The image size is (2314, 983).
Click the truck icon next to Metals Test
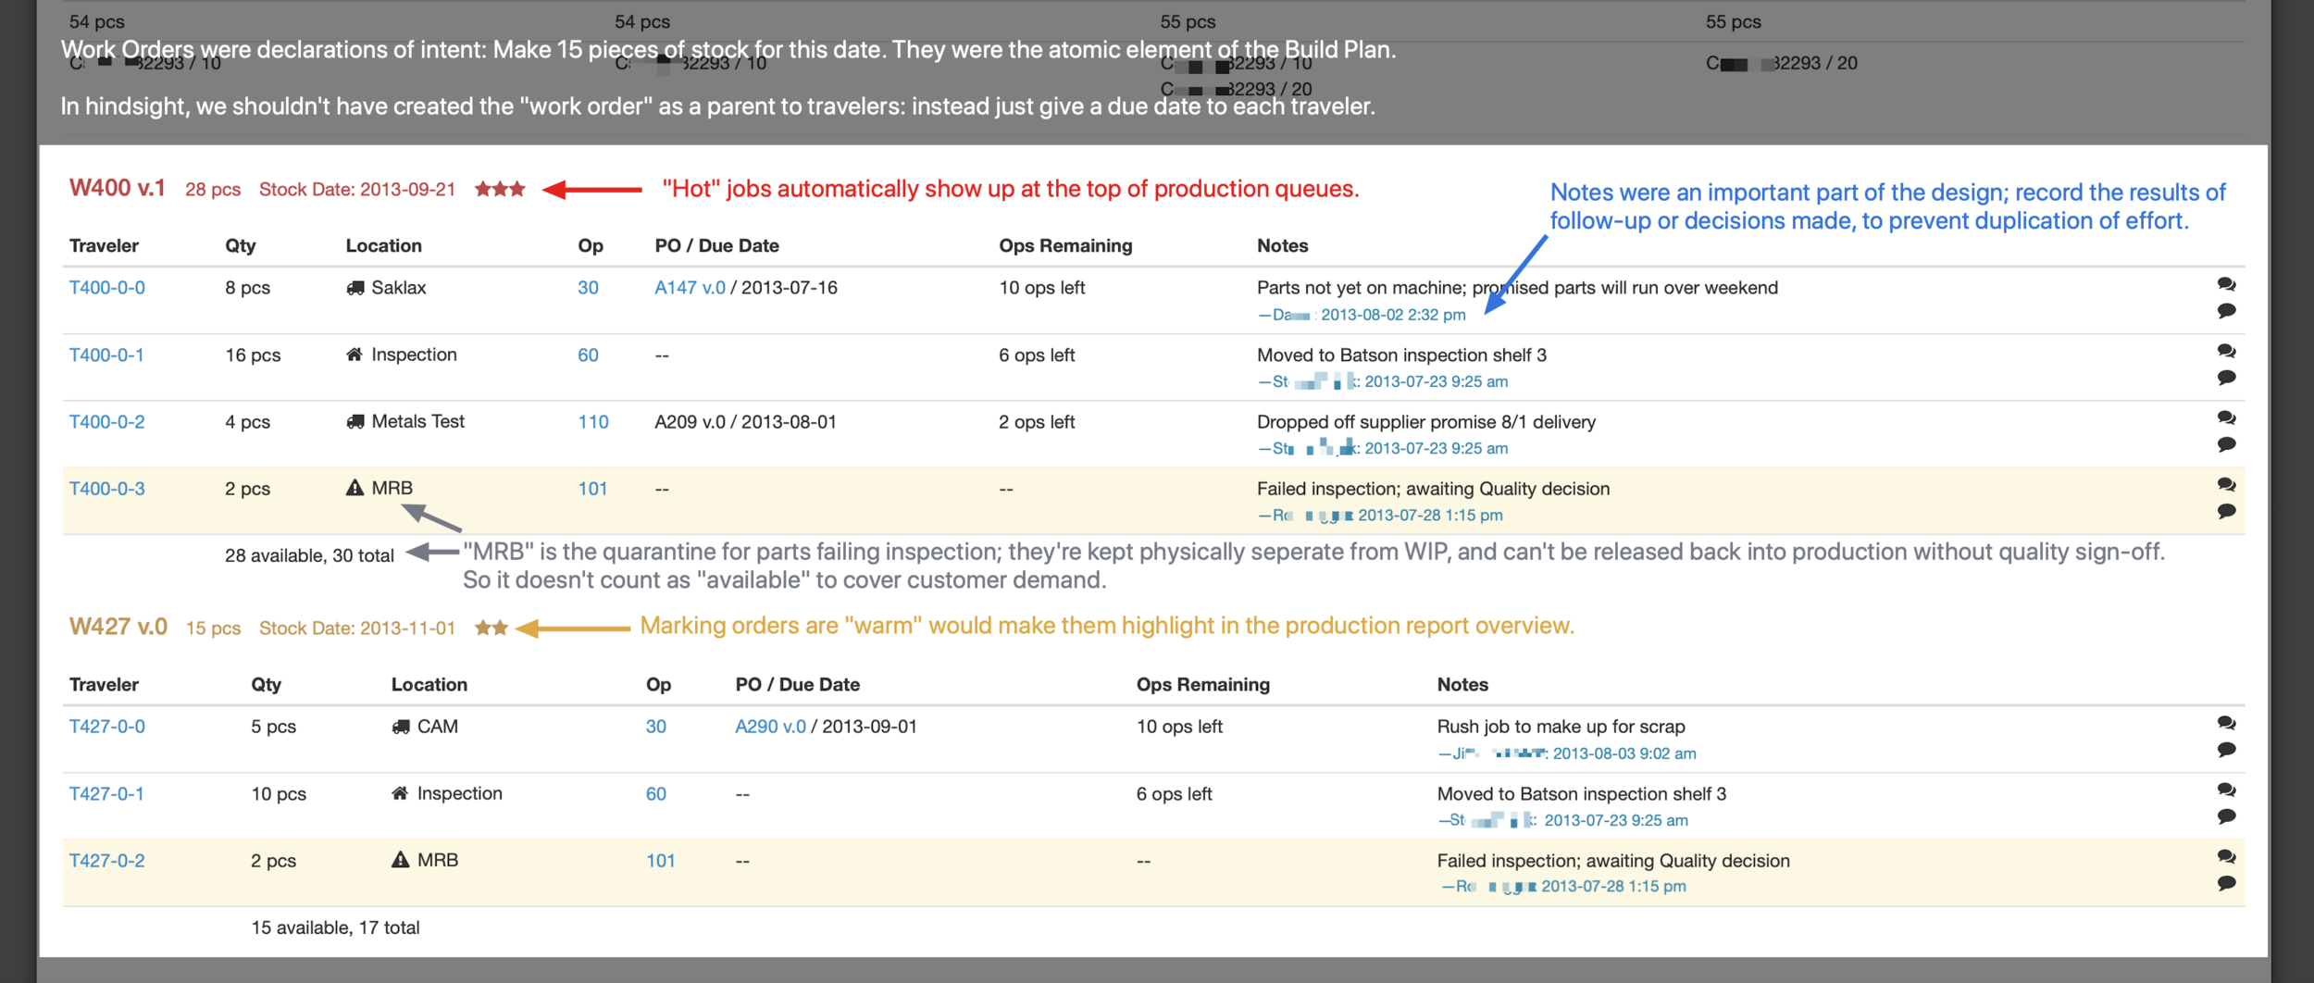pyautogui.click(x=355, y=421)
